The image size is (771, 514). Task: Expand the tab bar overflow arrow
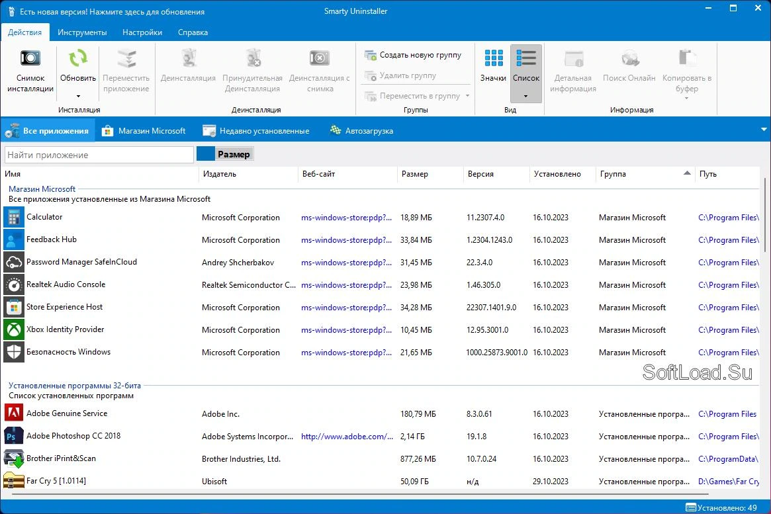764,130
